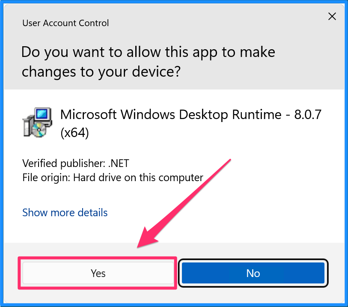Click the 'Do you want to allow' heading
This screenshot has height=307, width=348.
pos(148,62)
